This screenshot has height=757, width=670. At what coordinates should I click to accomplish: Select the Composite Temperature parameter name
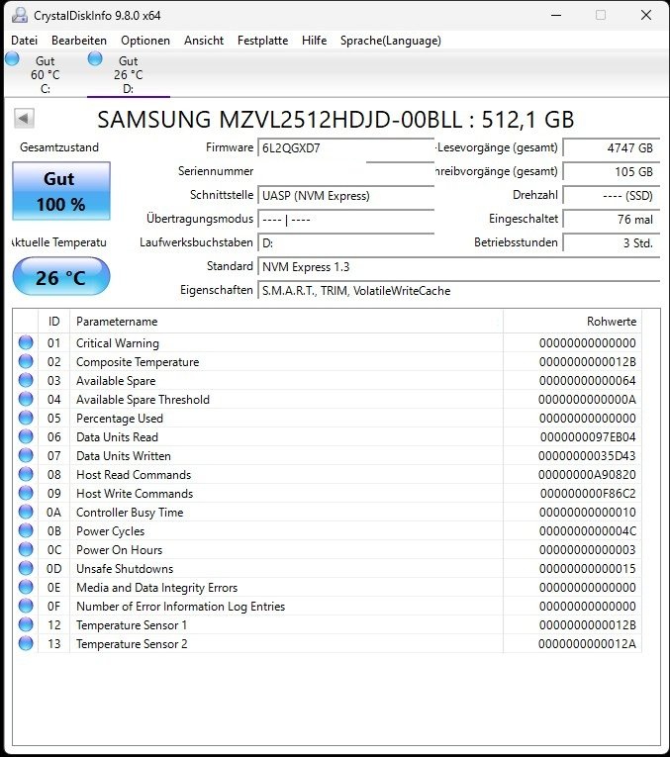[x=138, y=362]
